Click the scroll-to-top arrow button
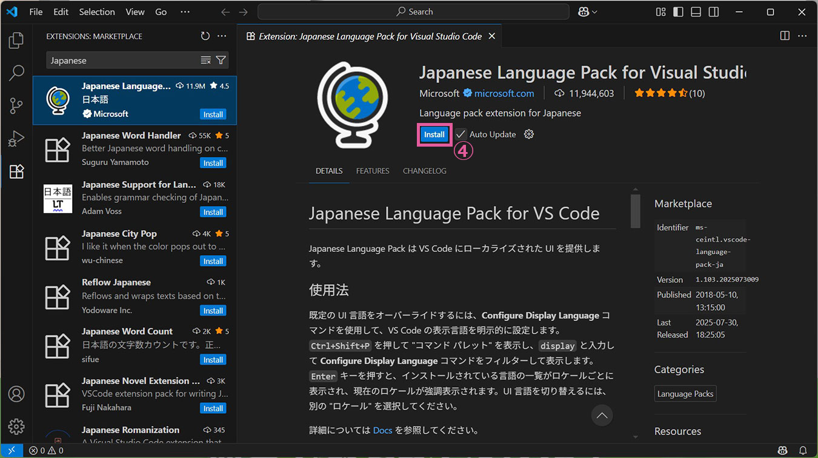 602,416
